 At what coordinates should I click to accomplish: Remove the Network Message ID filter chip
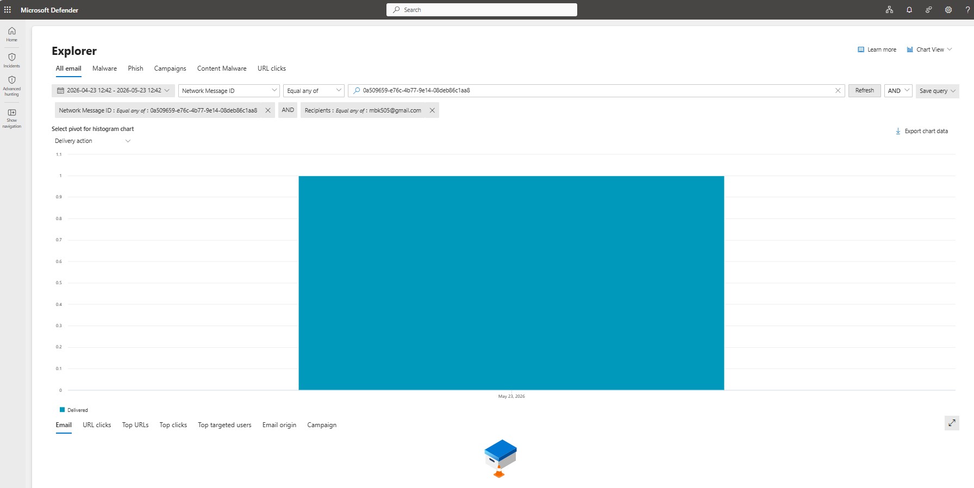pos(268,110)
